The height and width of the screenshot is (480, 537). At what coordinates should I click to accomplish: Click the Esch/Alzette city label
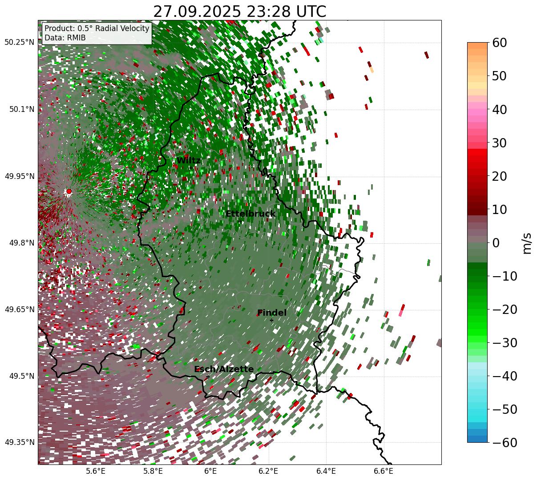[x=224, y=369]
